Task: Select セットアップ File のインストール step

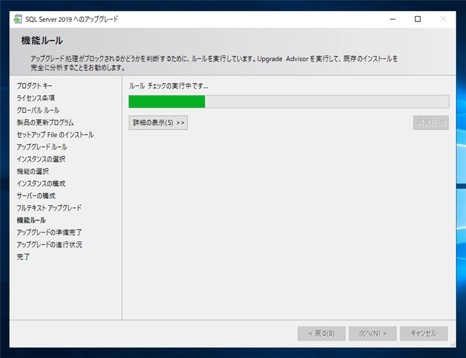Action: pos(55,135)
